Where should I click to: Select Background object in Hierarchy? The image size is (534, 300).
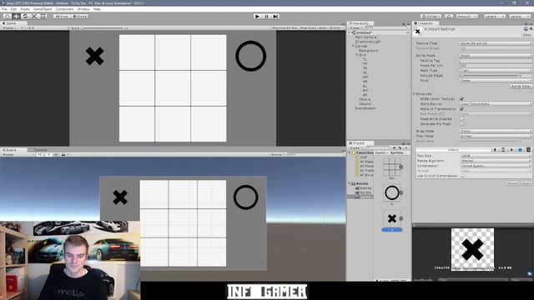click(x=369, y=50)
